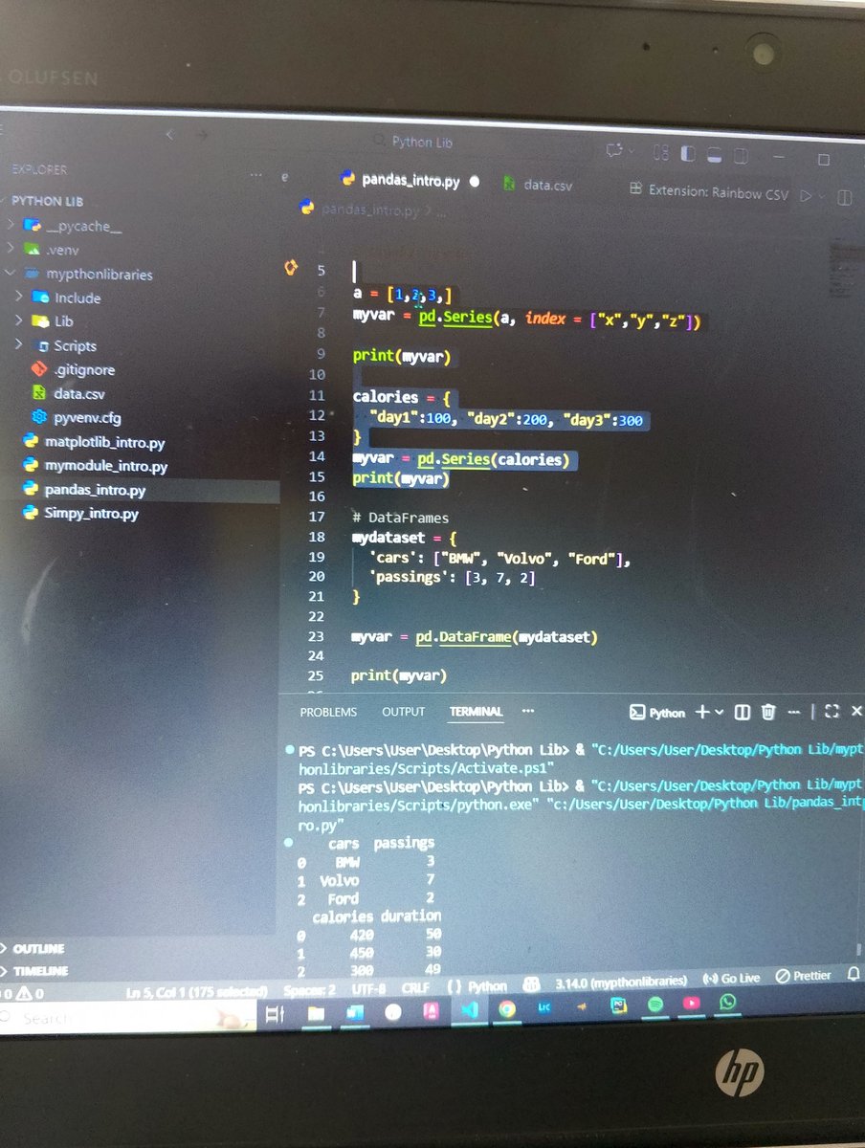
Task: Click the 3.14.0 (mypthonlibraries) interpreter entry
Action: pyautogui.click(x=621, y=982)
